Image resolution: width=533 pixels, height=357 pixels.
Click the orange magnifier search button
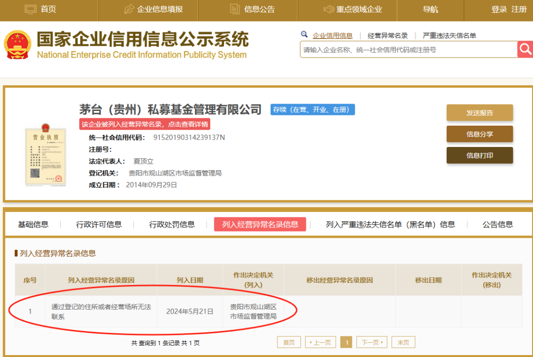(x=525, y=49)
